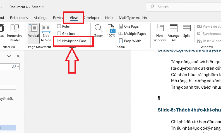
Task: Open the Zoom dialog magnifier
Action: [99, 31]
